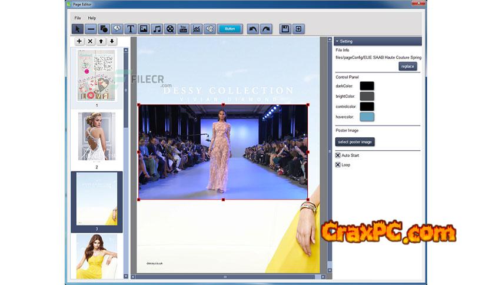Insert a chart using the graph icon
492x285 pixels.
point(197,28)
